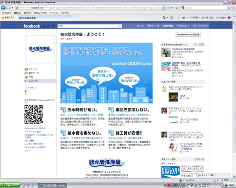Click the IE search magnifier icon
Screen dimensions: 236x188
230,8
